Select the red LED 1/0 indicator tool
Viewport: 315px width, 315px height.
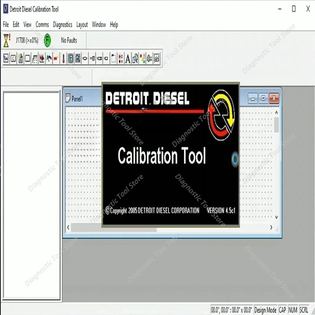tap(120, 59)
